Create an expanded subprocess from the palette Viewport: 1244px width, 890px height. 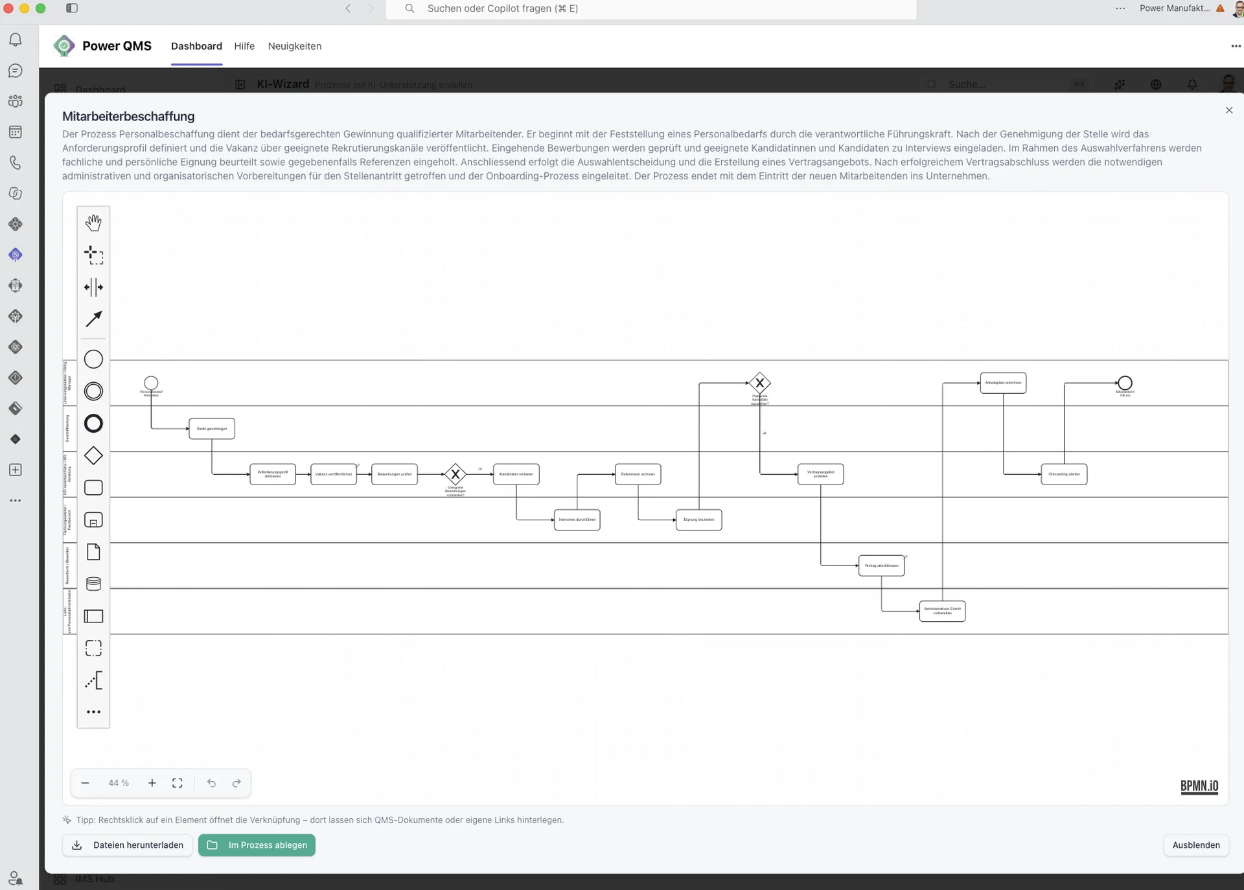(93, 520)
